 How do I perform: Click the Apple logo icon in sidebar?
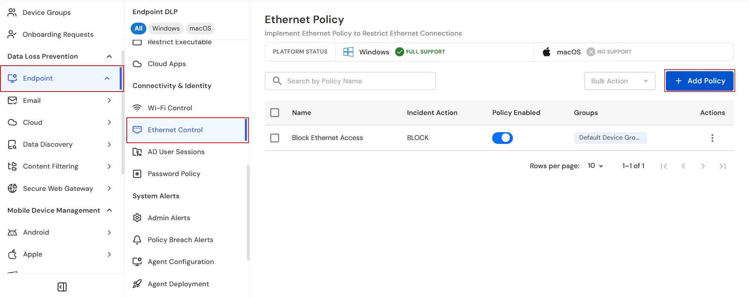click(x=13, y=254)
